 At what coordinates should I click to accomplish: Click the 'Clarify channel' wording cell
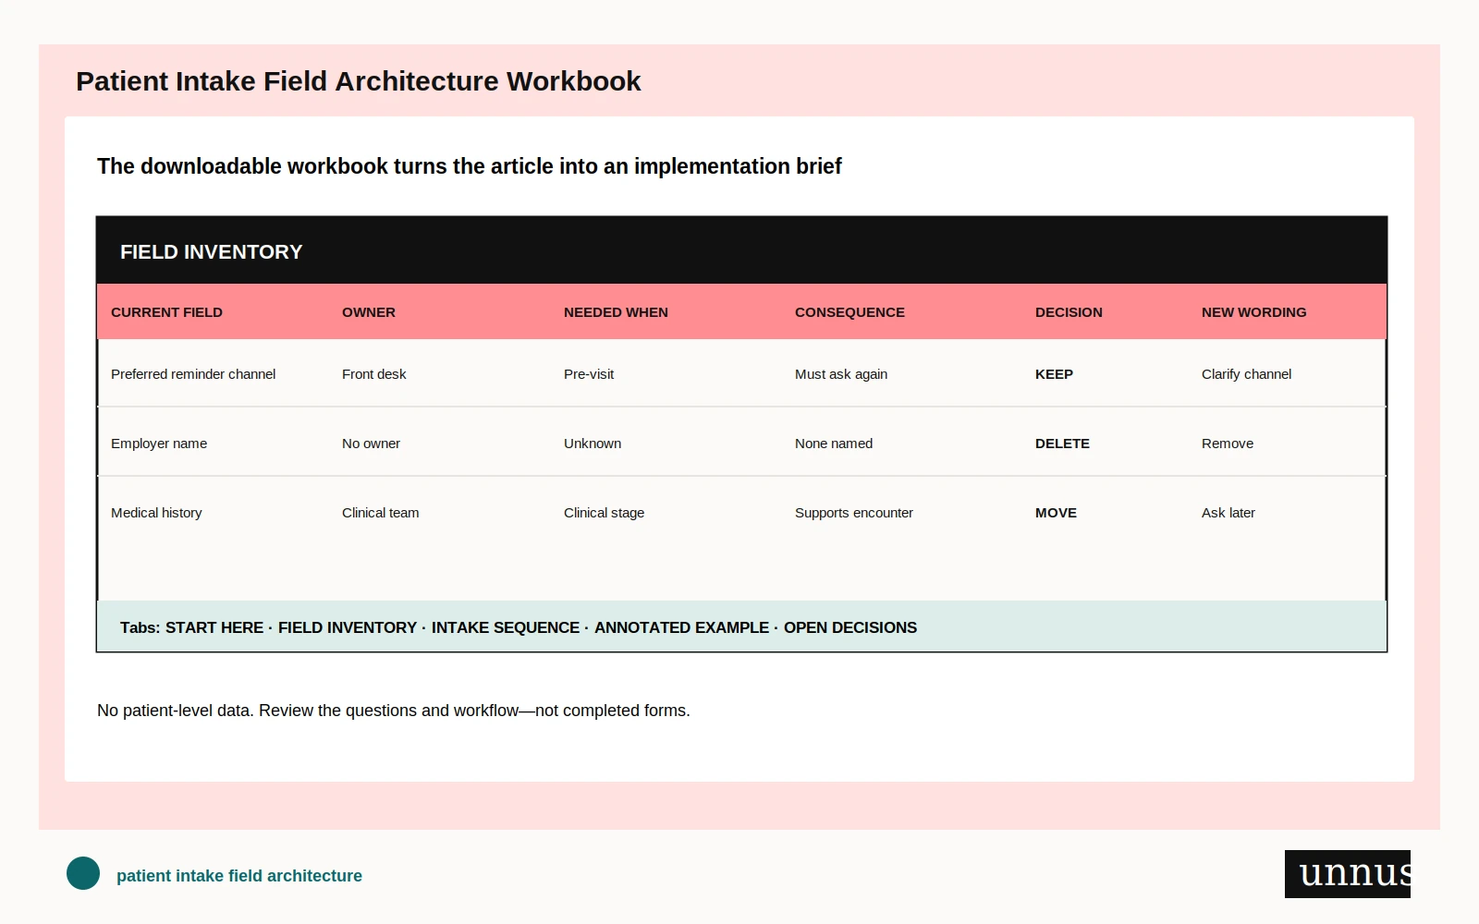tap(1246, 374)
